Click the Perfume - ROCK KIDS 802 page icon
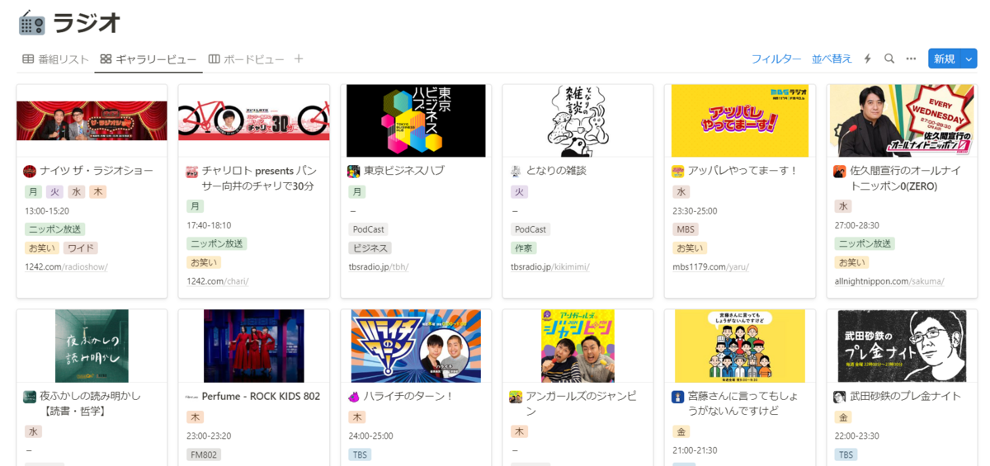Screen dimensions: 990x466 coord(191,396)
